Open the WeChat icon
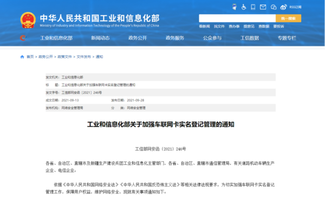This screenshot has width=325, height=202. coord(274,7)
